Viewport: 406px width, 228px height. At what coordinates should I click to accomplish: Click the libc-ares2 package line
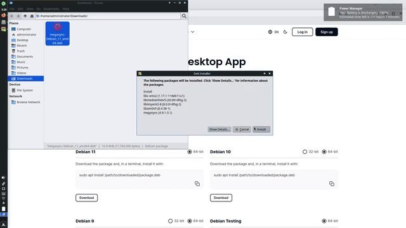coord(164,96)
